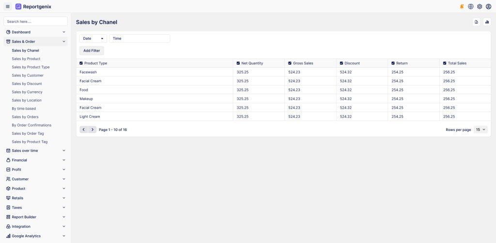The width and height of the screenshot is (496, 243).
Task: Expand the Sales over time chevron
Action: click(64, 151)
